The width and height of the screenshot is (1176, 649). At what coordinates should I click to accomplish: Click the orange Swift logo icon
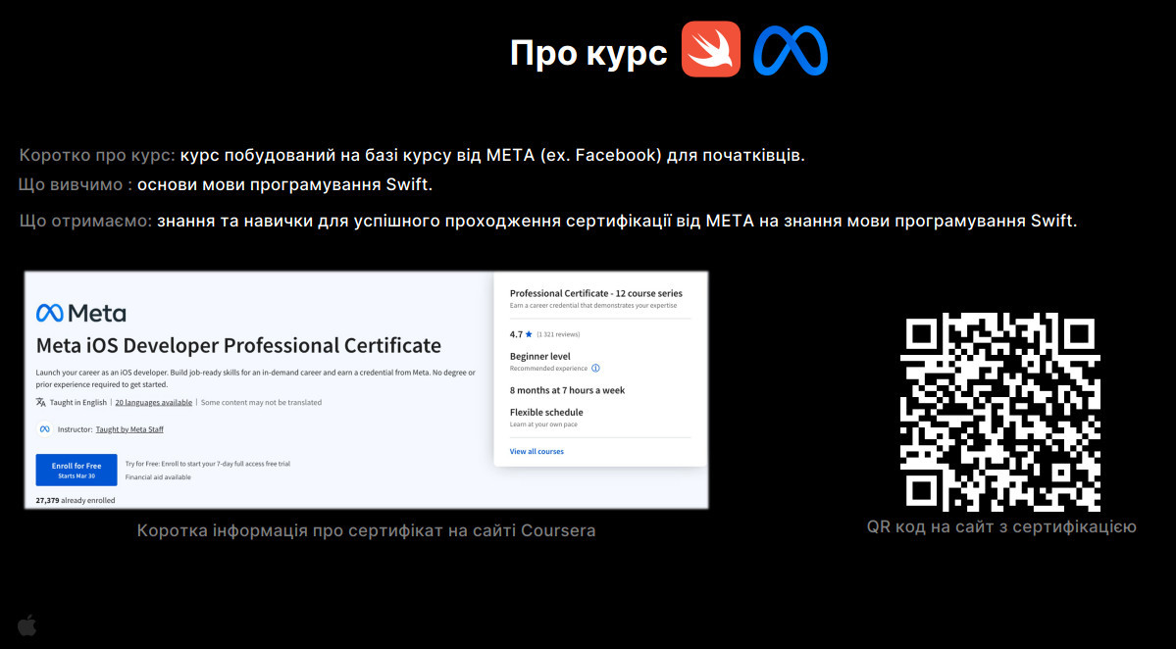711,49
